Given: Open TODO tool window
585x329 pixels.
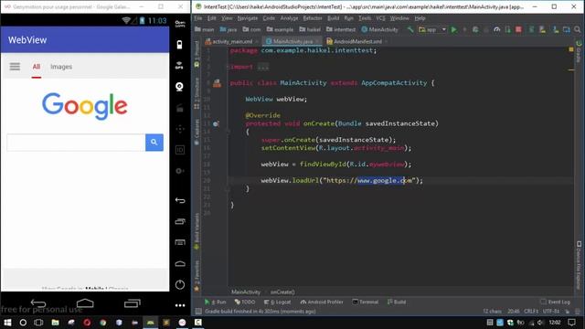Looking at the screenshot, I should [245, 302].
